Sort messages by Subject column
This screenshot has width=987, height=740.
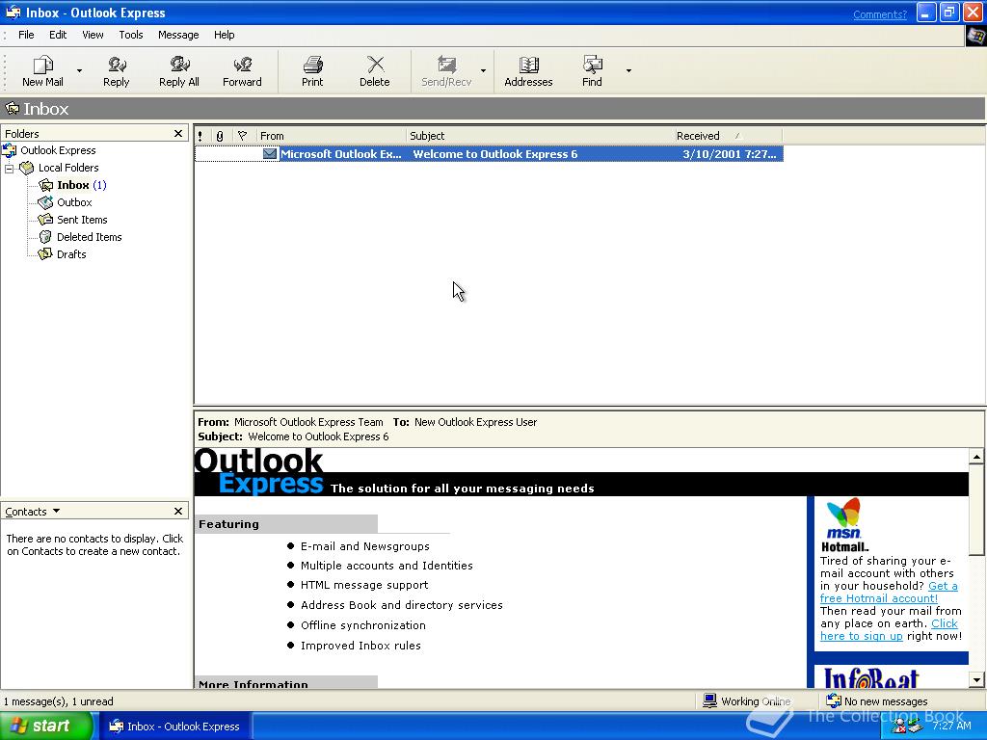[x=540, y=135]
